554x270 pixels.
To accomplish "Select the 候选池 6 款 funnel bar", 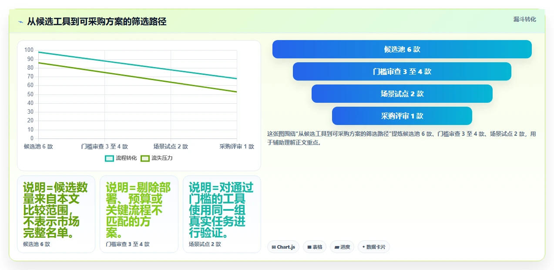I will pos(402,49).
